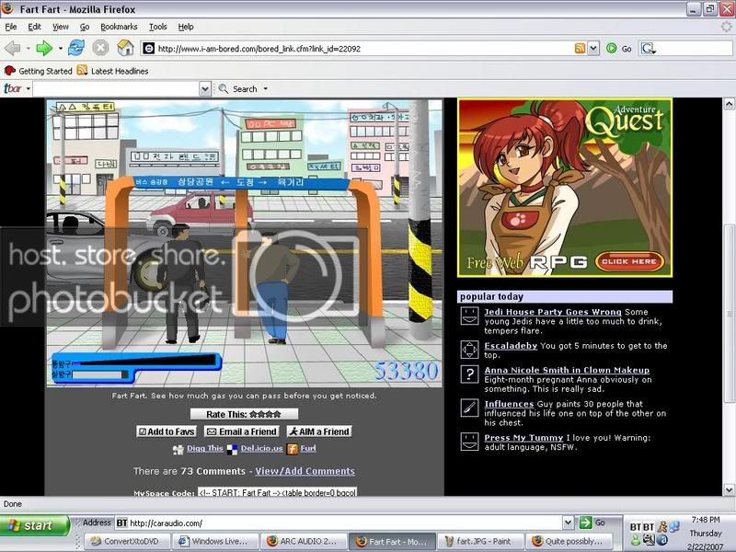Image resolution: width=736 pixels, height=552 pixels.
Task: Click the page scrollbar up arrow
Action: 729,104
